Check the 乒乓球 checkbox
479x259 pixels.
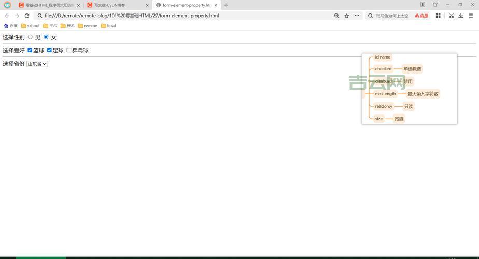[x=68, y=50]
